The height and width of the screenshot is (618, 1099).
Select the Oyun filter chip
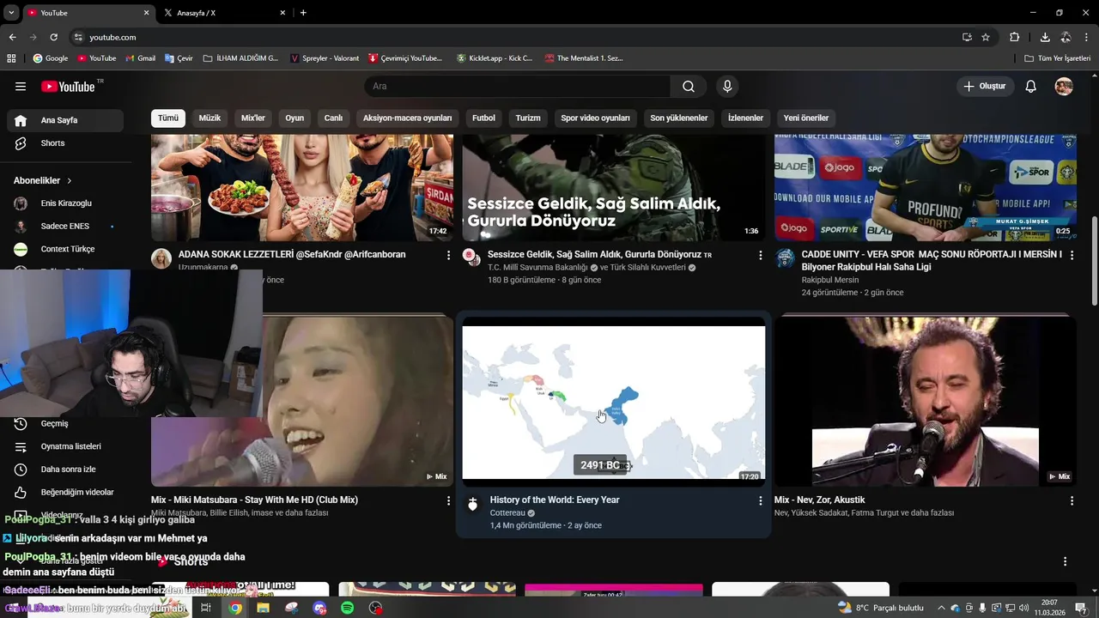coord(294,118)
